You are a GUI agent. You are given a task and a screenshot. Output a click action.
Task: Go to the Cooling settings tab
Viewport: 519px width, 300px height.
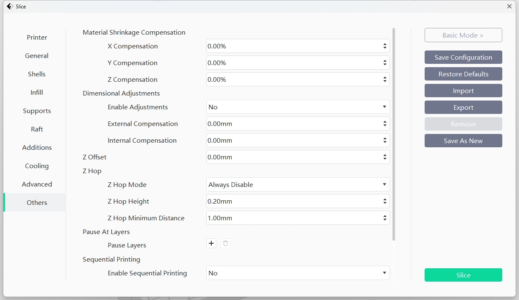point(37,166)
